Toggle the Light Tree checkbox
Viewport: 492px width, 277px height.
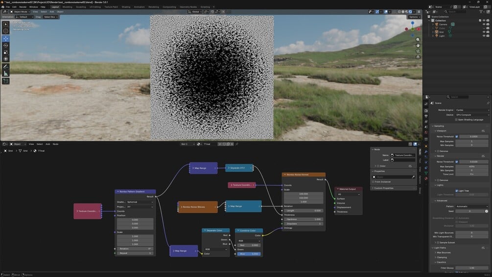pos(457,191)
